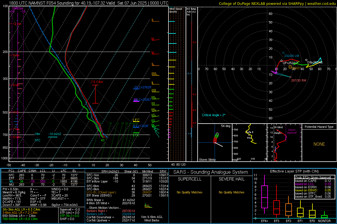Click the 'Eff Inflow Layer' row label
Image resolution: width=337 pixels, height=224 pixels.
97,181
